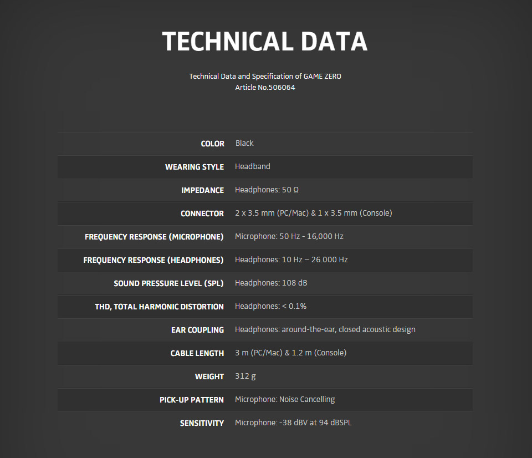
Task: Select the Headphones 50 Ω value
Action: pos(267,190)
